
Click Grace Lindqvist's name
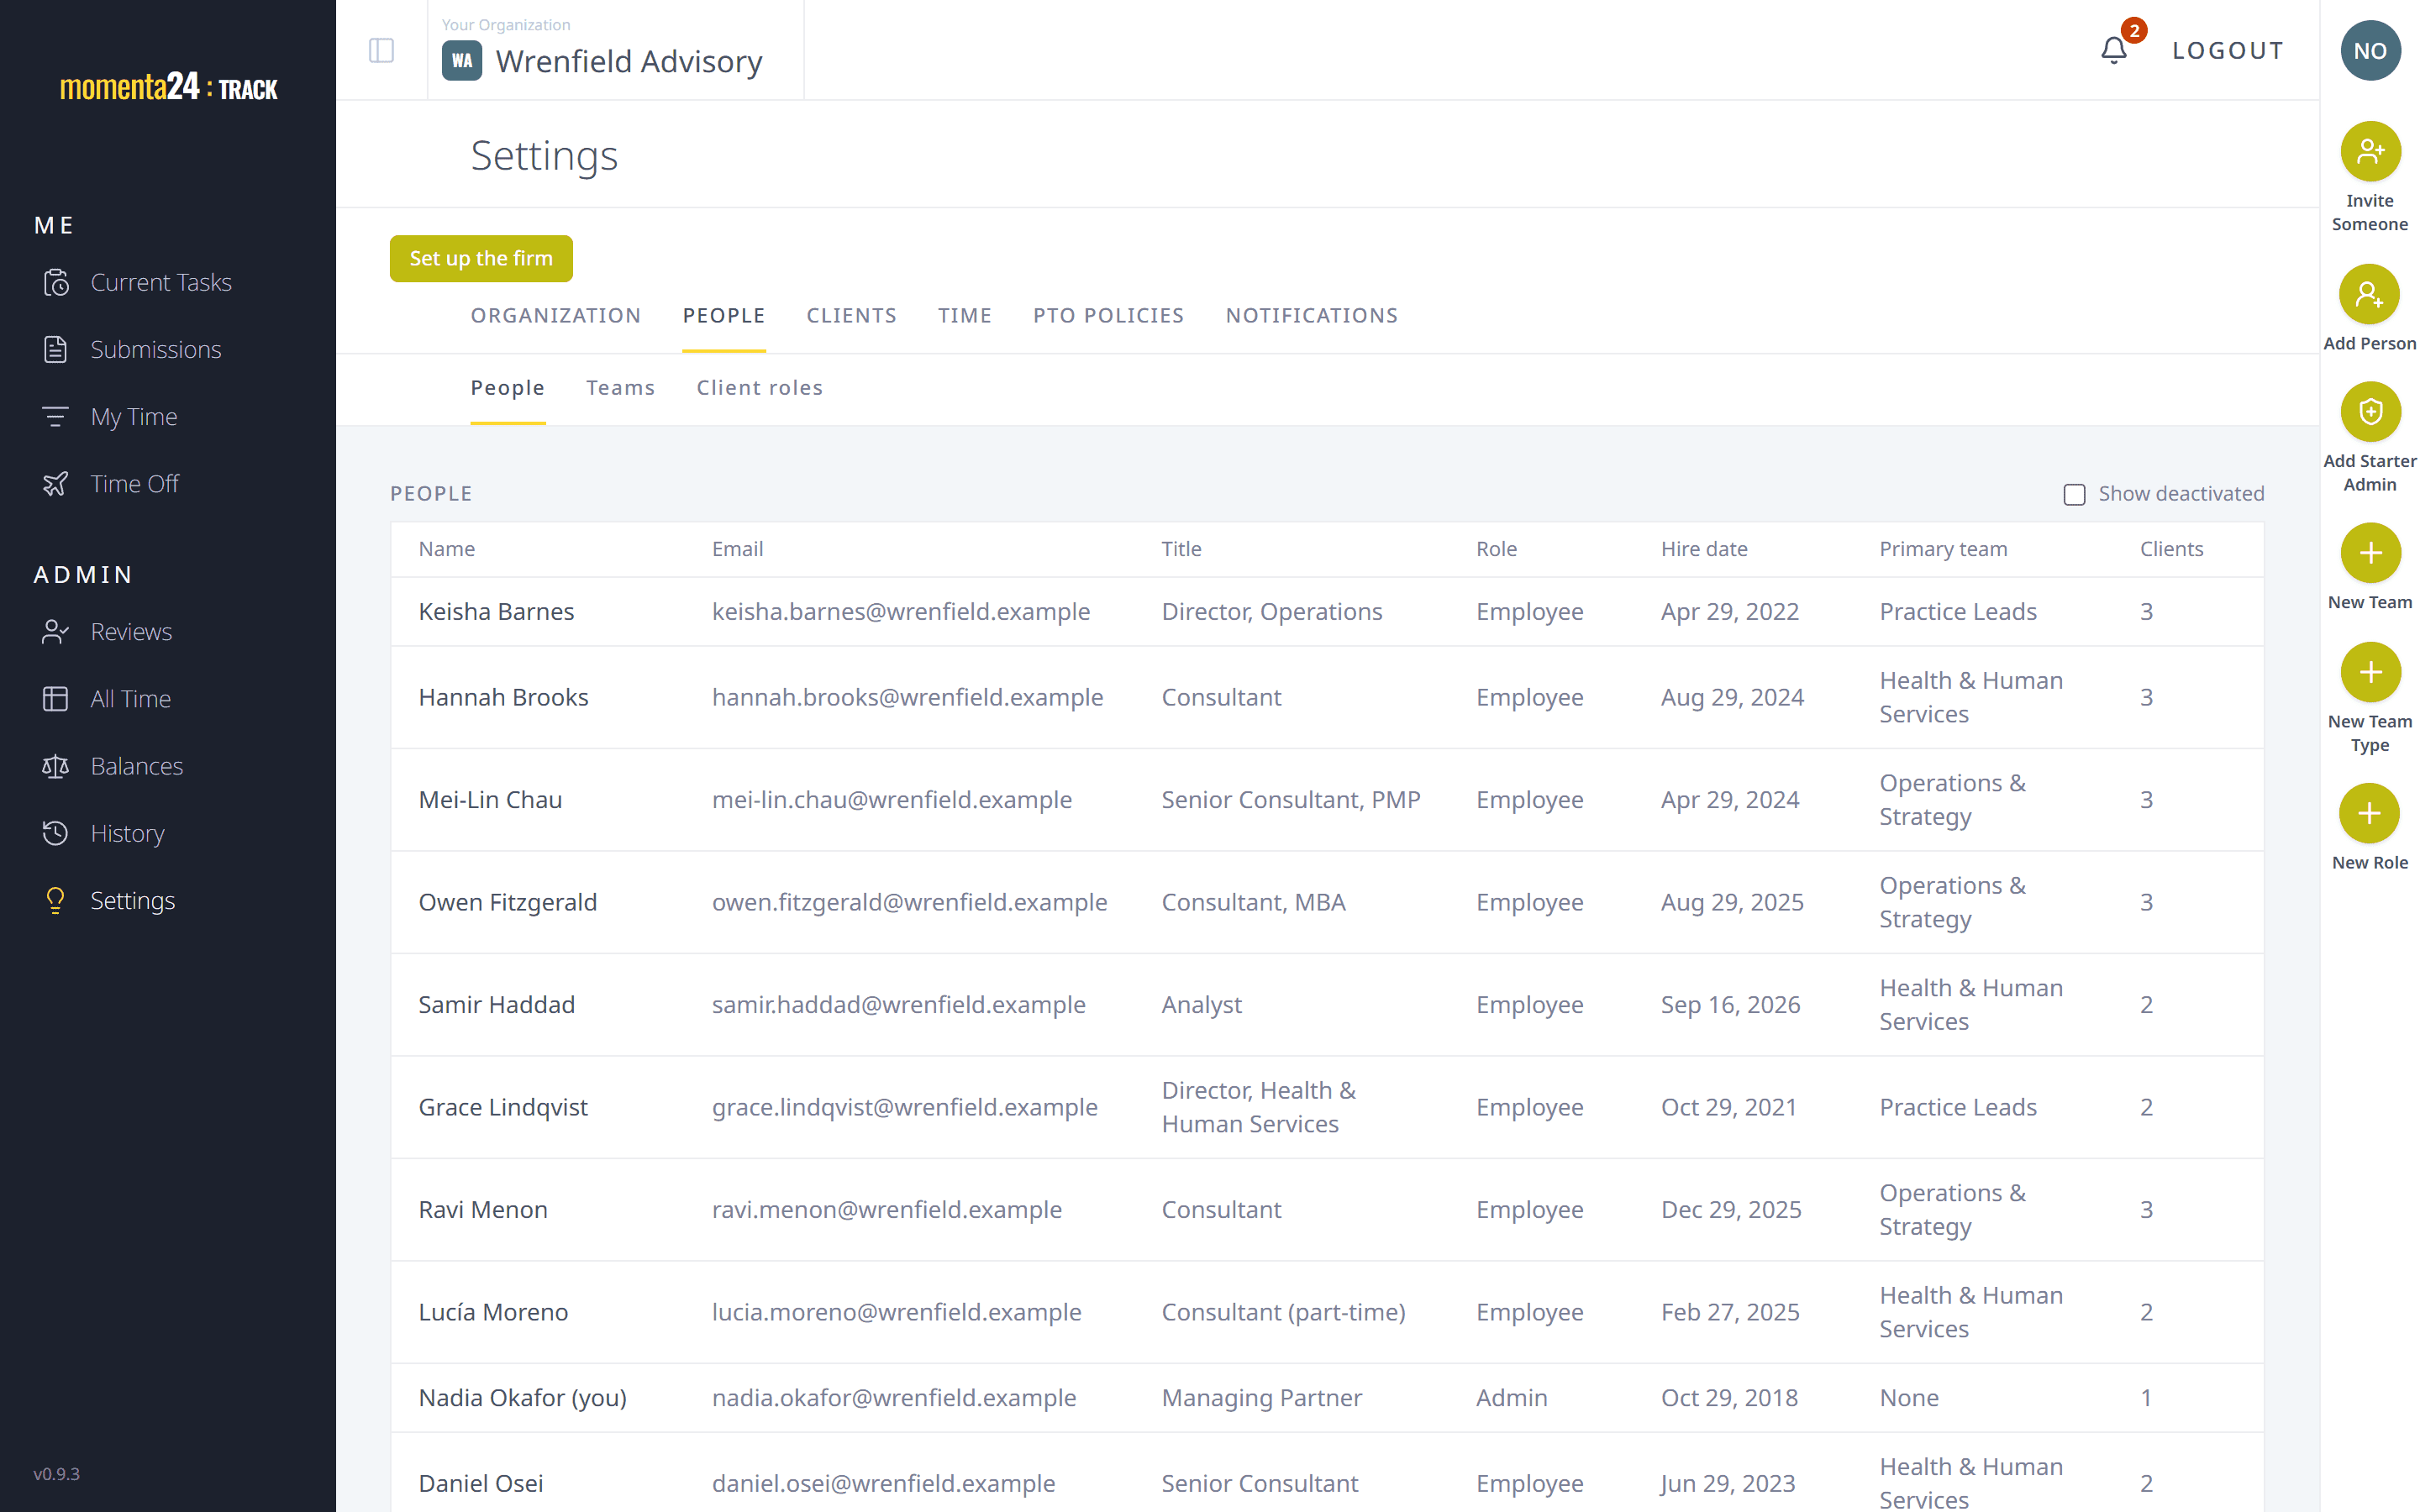[502, 1107]
